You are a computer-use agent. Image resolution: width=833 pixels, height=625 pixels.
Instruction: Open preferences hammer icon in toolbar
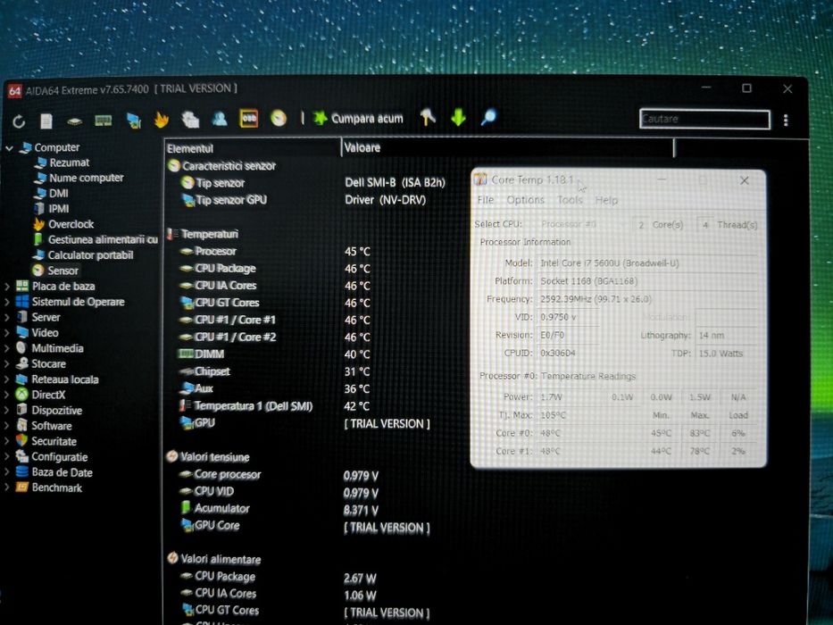coord(428,117)
